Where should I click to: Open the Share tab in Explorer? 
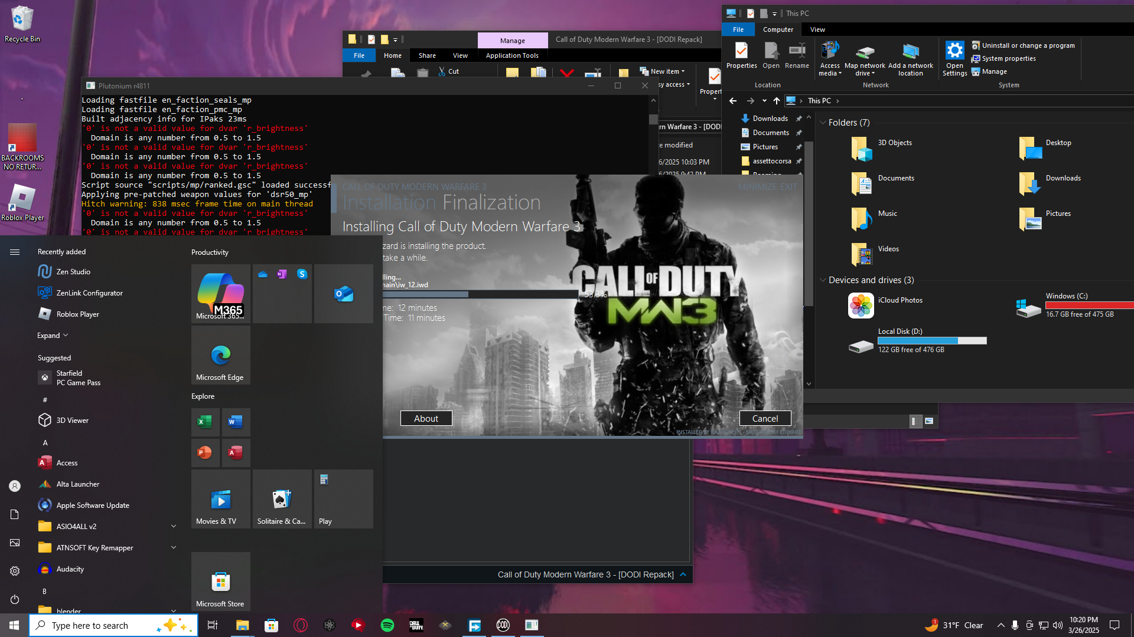[427, 55]
